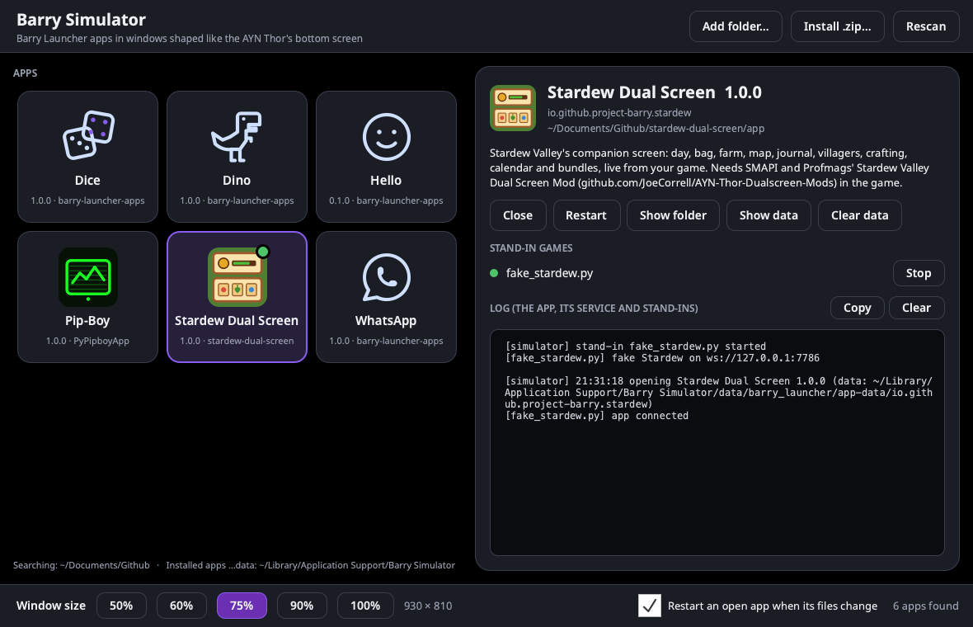Click Pip-Boy version line '1.0.0 · PyPipboyApp'
Image resolution: width=973 pixels, height=627 pixels.
pyautogui.click(x=87, y=341)
